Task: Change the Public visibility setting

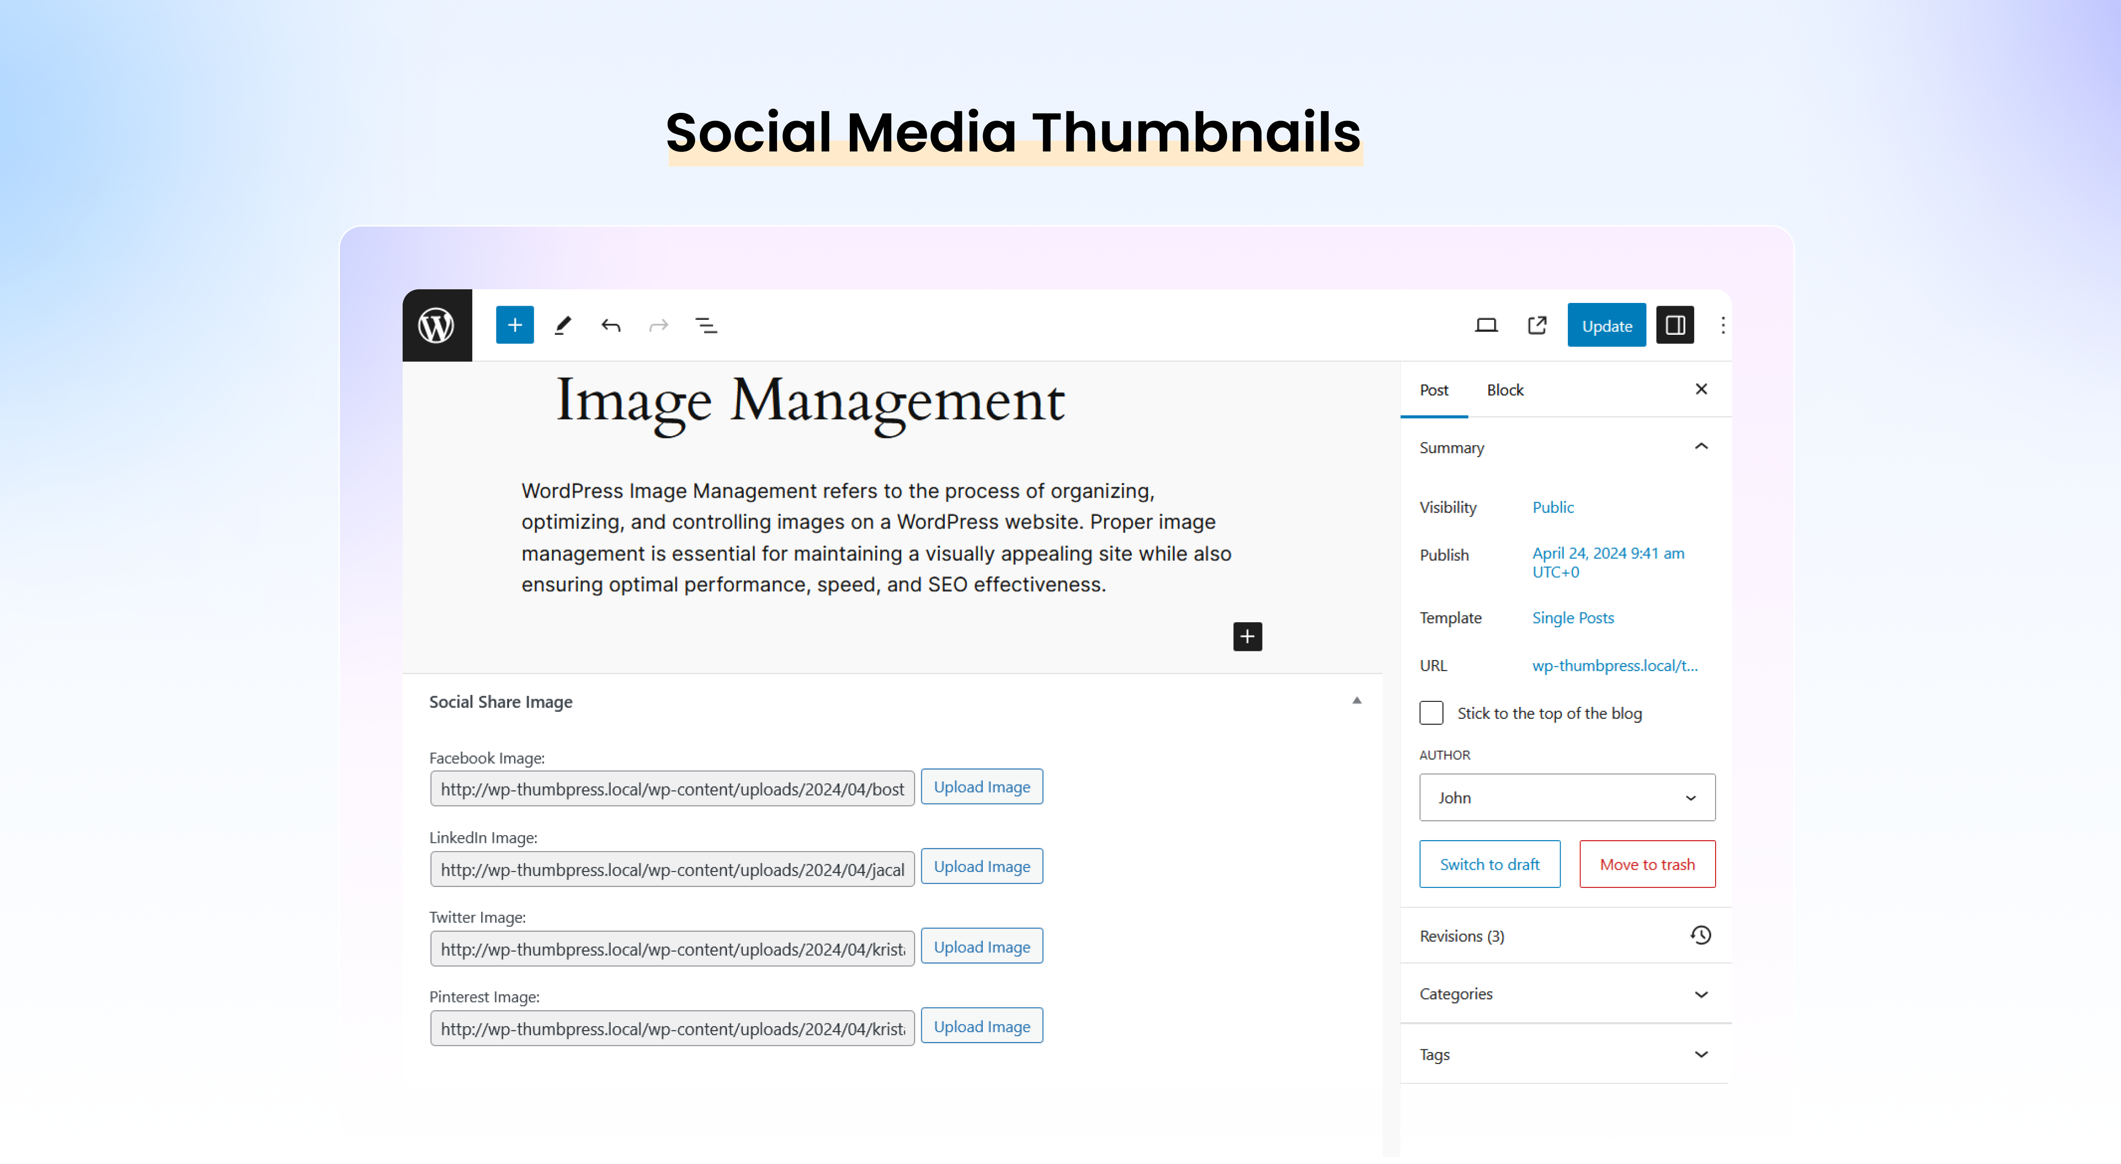Action: (1553, 507)
